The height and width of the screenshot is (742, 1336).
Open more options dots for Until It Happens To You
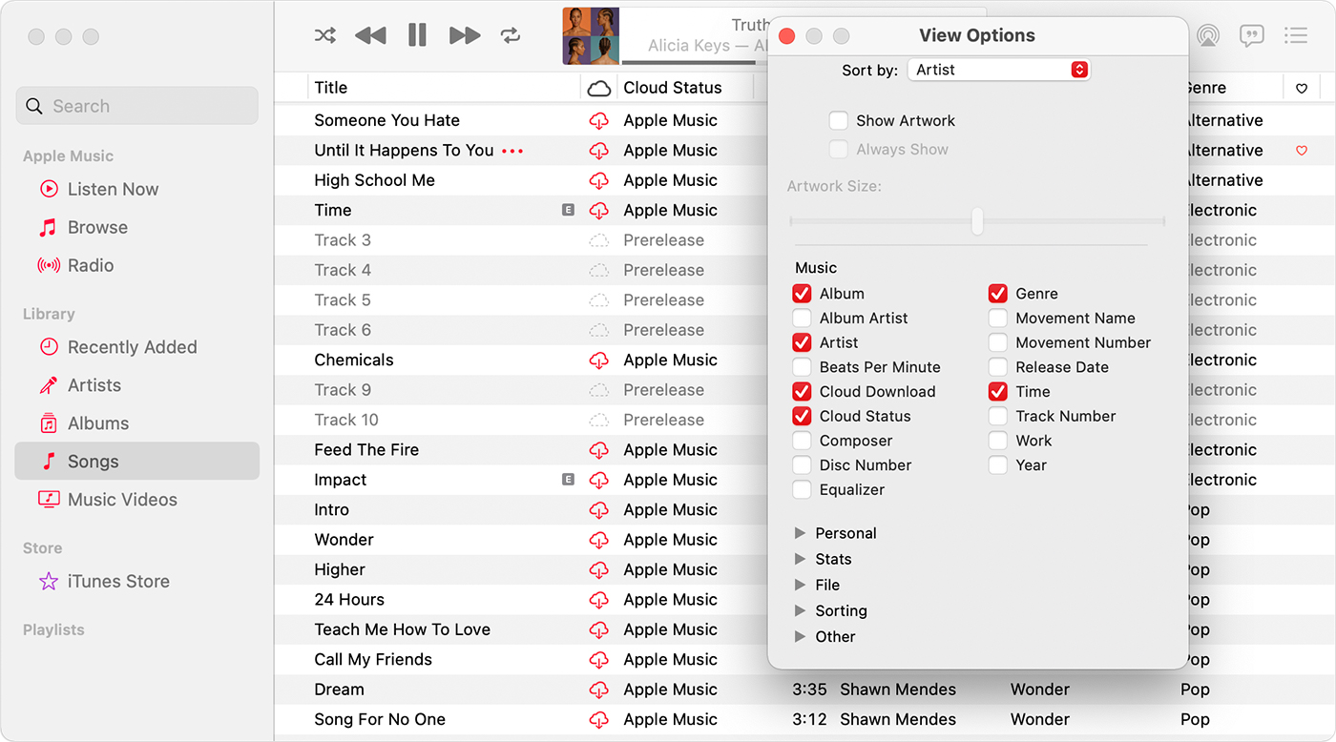pos(513,151)
